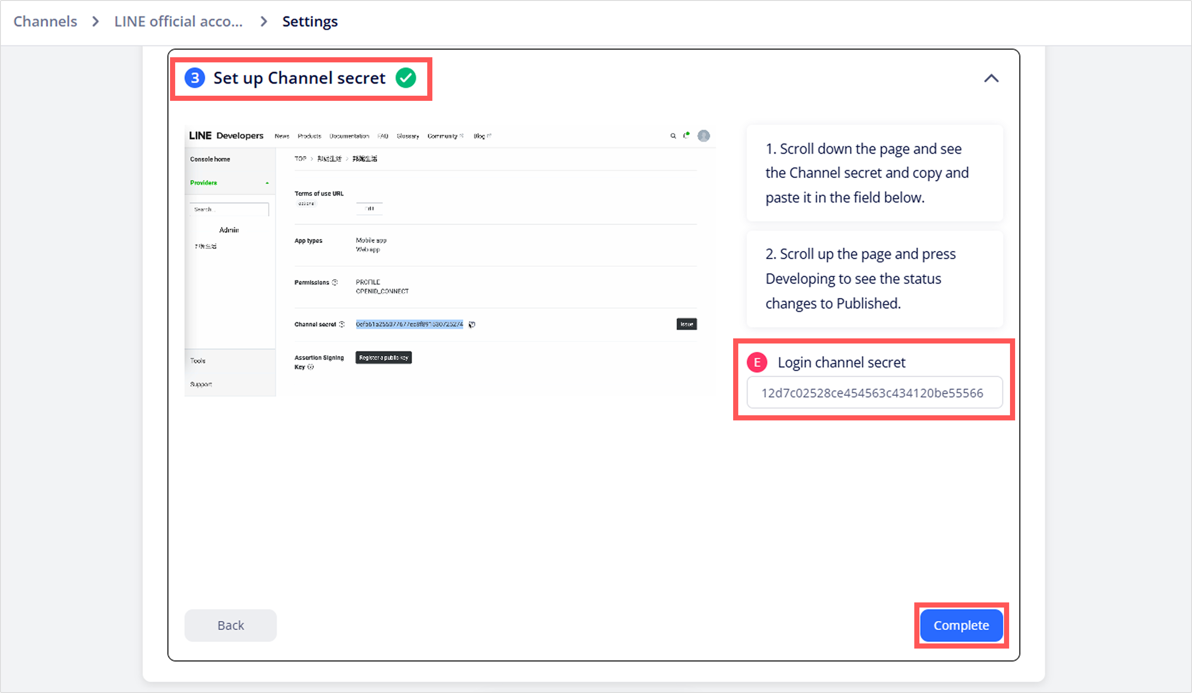Click the help icon beside Permissions label
The height and width of the screenshot is (693, 1192).
tap(335, 282)
